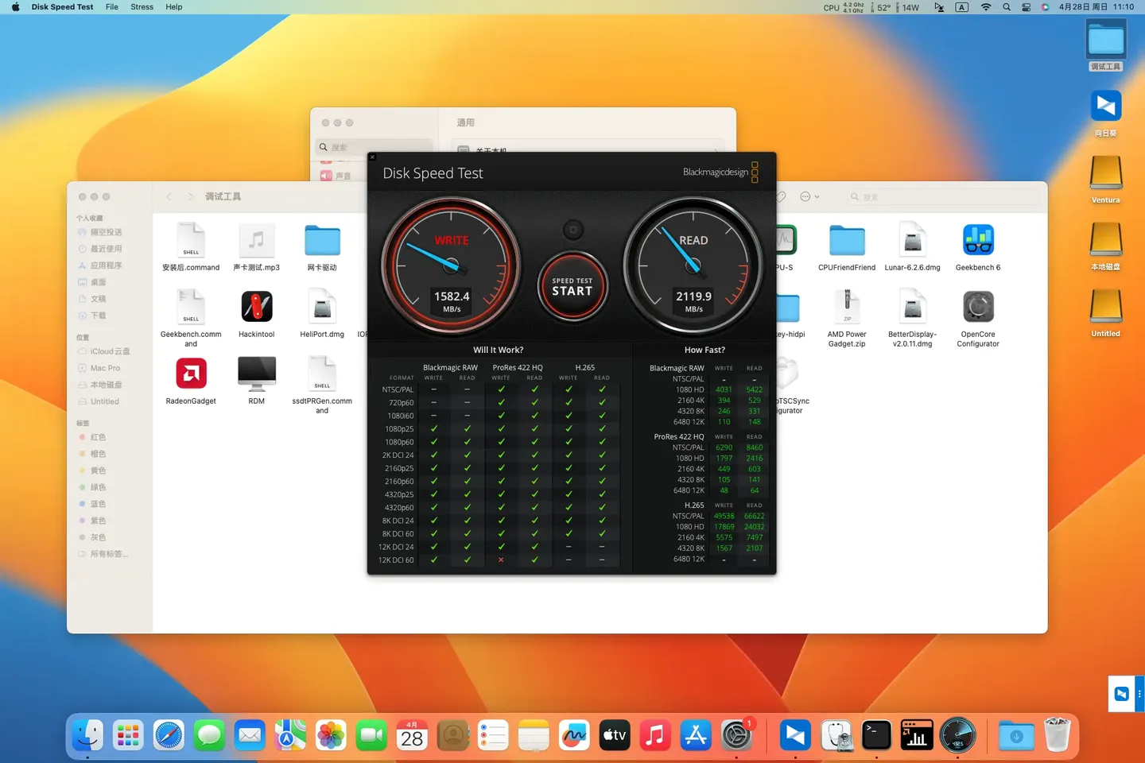The image size is (1145, 763).
Task: Click the Blackmagicdesign logo
Action: coord(714,172)
